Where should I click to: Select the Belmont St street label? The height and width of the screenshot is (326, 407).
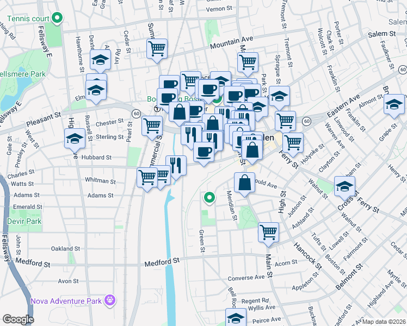coord(349,277)
